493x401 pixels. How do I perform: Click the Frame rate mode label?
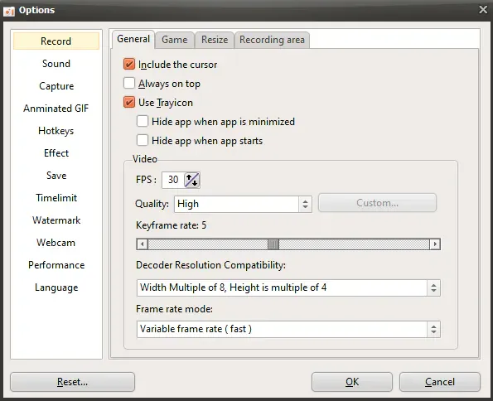coord(174,309)
